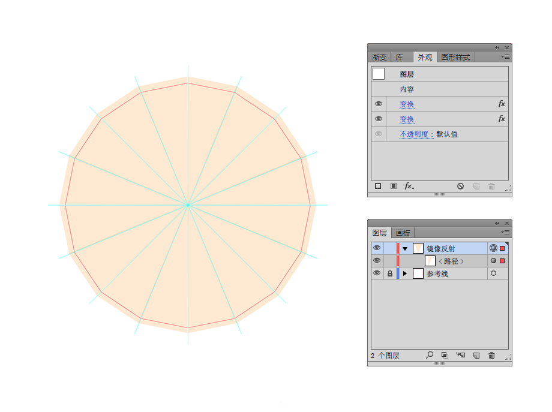Viewport: 552px width, 412px height.
Task: Open the 不透明度 opacity link
Action: (x=416, y=134)
